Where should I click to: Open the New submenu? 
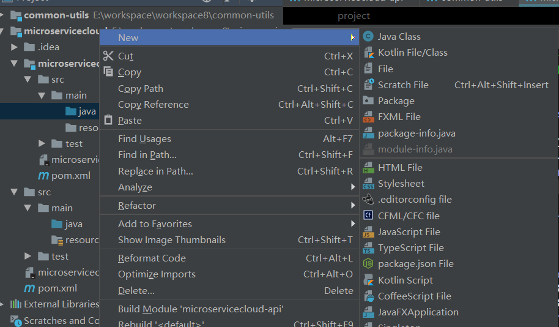pos(229,37)
